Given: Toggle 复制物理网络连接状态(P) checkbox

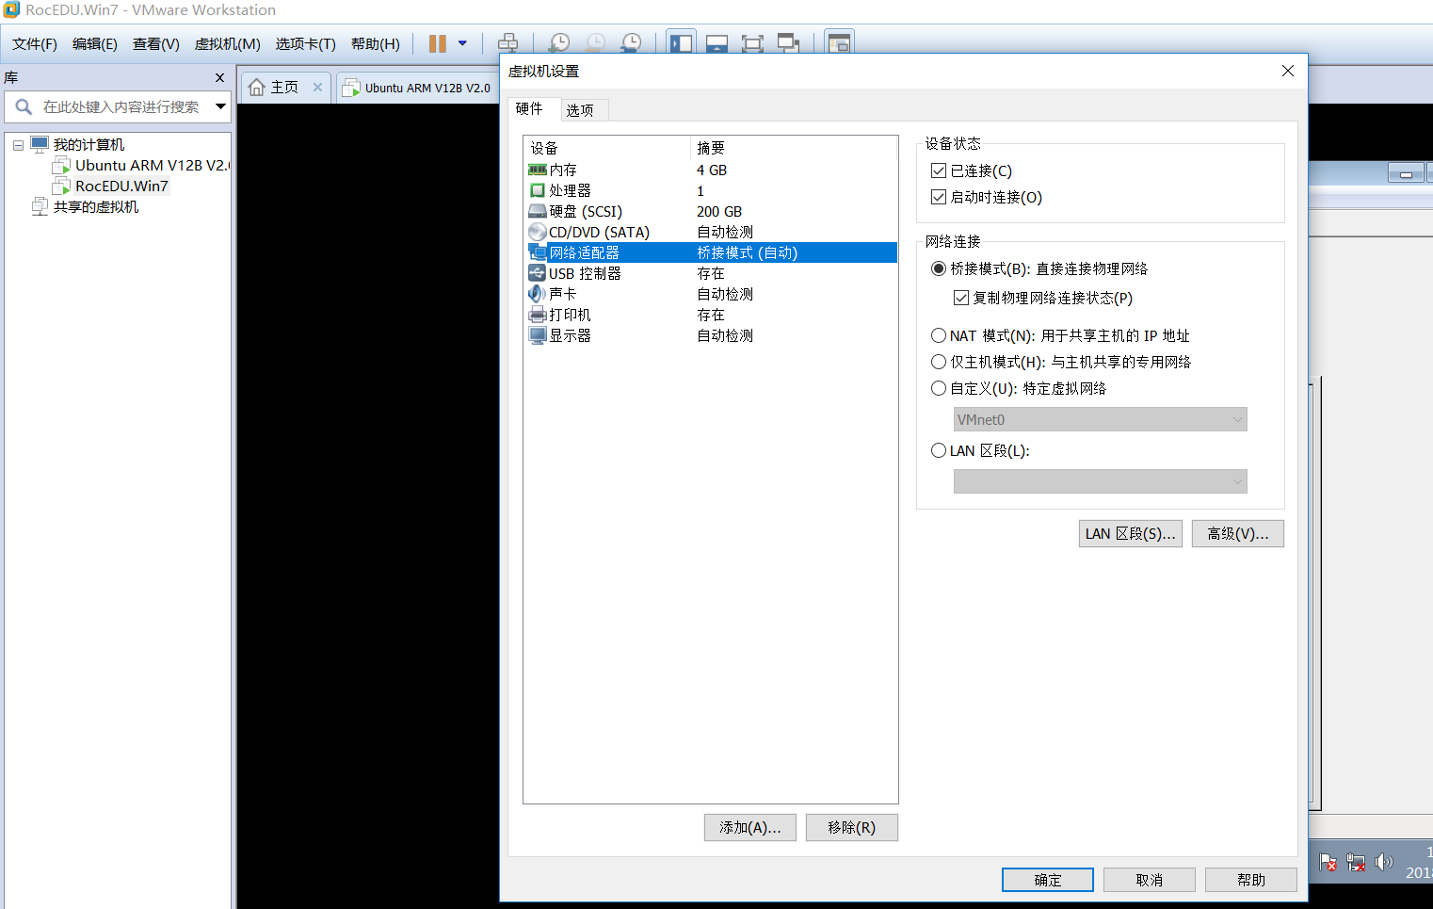Looking at the screenshot, I should coord(961,298).
